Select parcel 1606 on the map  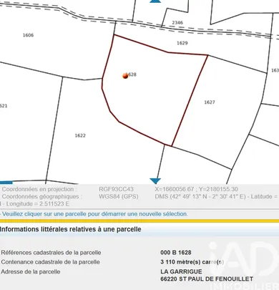(28, 35)
